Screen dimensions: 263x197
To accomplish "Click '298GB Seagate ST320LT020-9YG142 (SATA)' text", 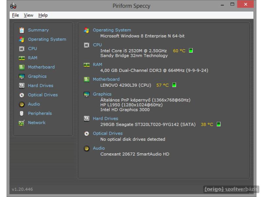I will click(148, 124).
